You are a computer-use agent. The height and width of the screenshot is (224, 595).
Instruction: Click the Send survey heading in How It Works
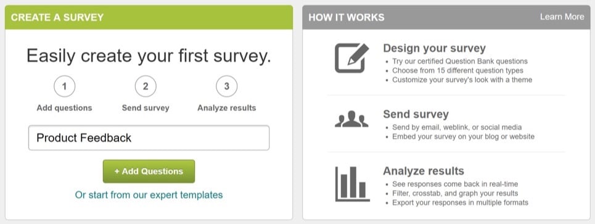point(416,114)
